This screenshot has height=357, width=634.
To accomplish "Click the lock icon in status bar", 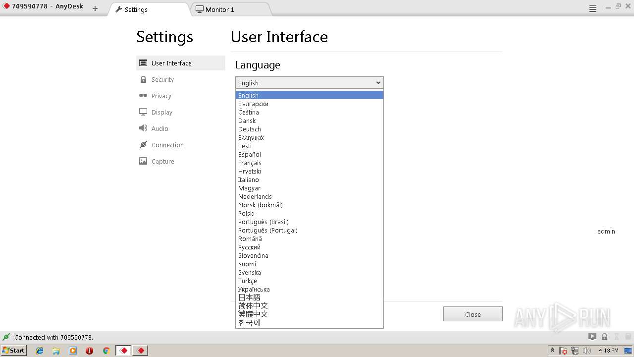I will pos(604,337).
